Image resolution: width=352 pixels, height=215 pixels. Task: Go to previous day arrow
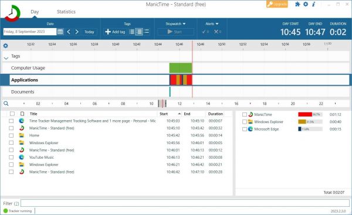click(x=69, y=32)
